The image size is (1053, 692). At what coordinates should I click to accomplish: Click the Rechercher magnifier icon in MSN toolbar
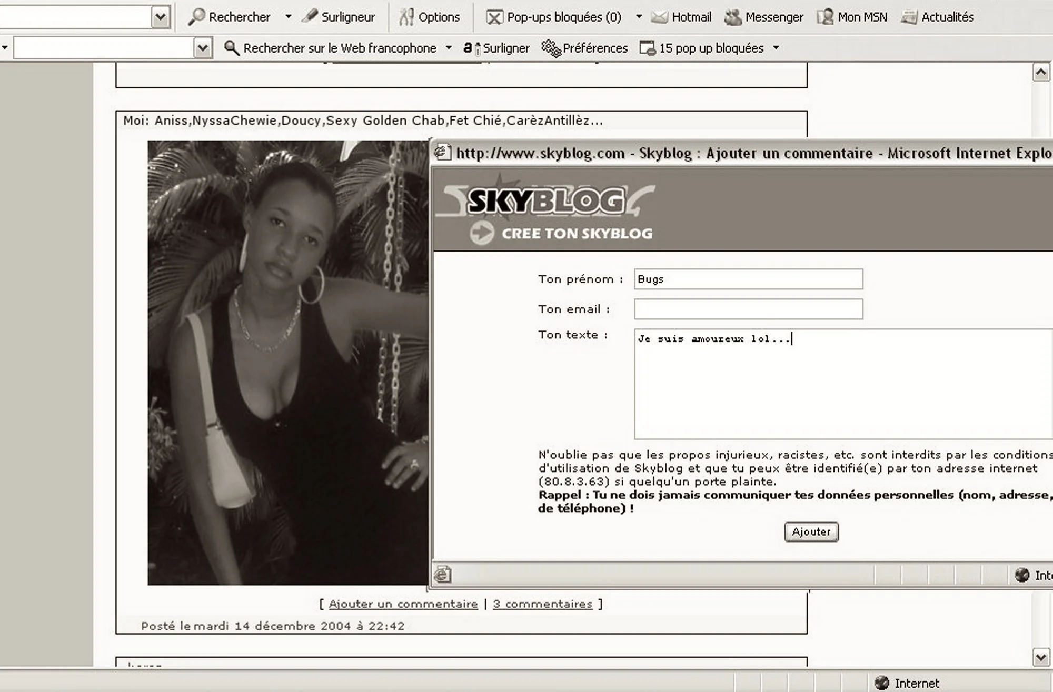[x=196, y=17]
